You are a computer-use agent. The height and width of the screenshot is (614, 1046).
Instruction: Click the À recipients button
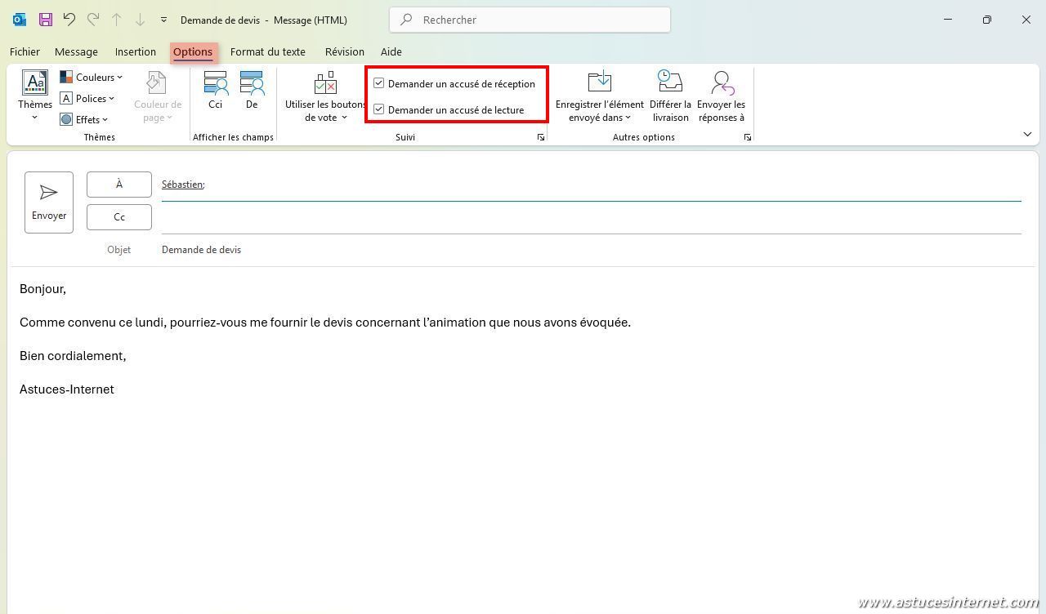119,185
